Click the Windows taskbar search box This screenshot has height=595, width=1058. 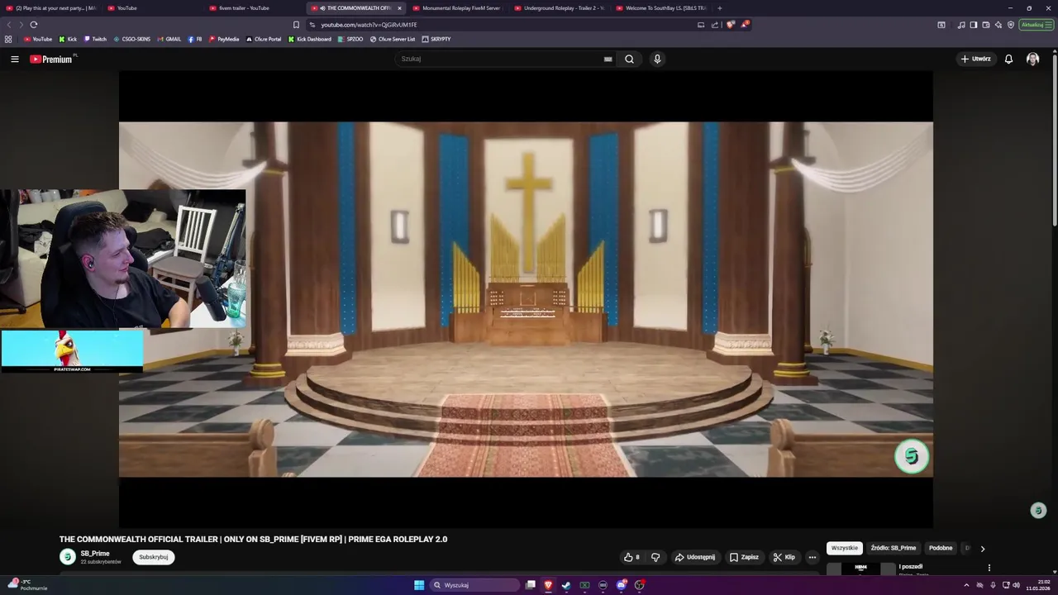475,585
